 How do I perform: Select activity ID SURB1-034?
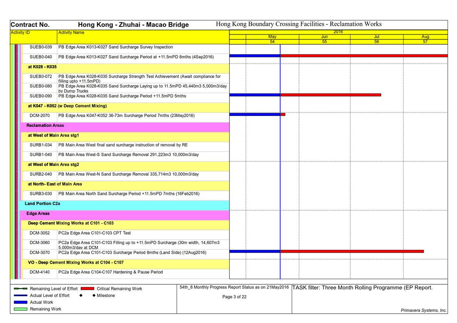(x=41, y=145)
